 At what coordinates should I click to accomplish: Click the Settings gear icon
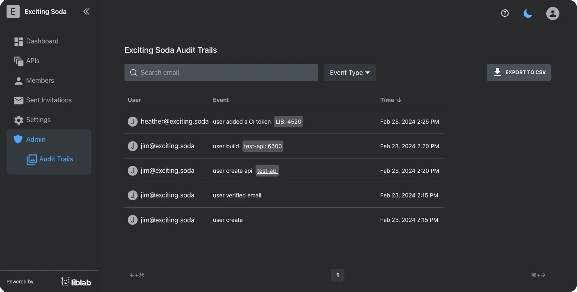click(x=18, y=120)
